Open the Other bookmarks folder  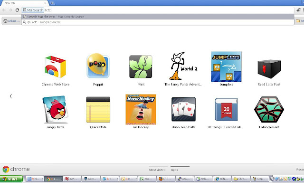point(300,21)
